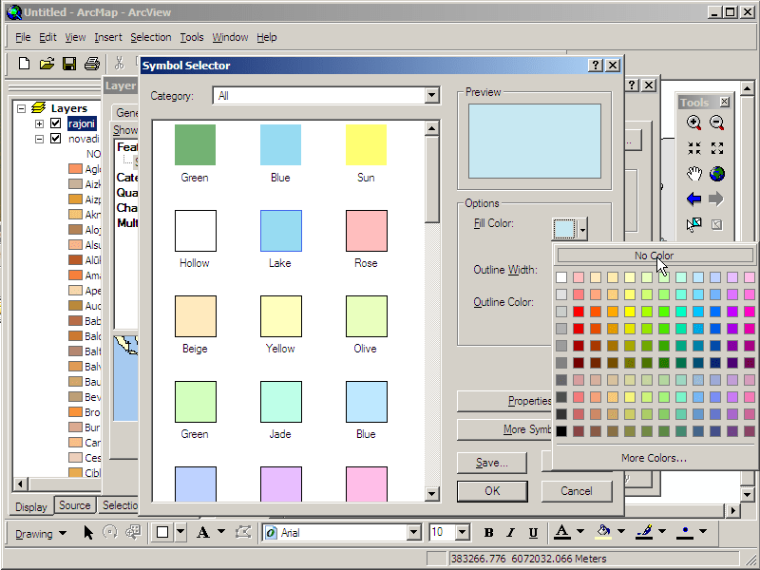760x570 pixels.
Task: Select the New Text A tool
Action: click(x=203, y=533)
